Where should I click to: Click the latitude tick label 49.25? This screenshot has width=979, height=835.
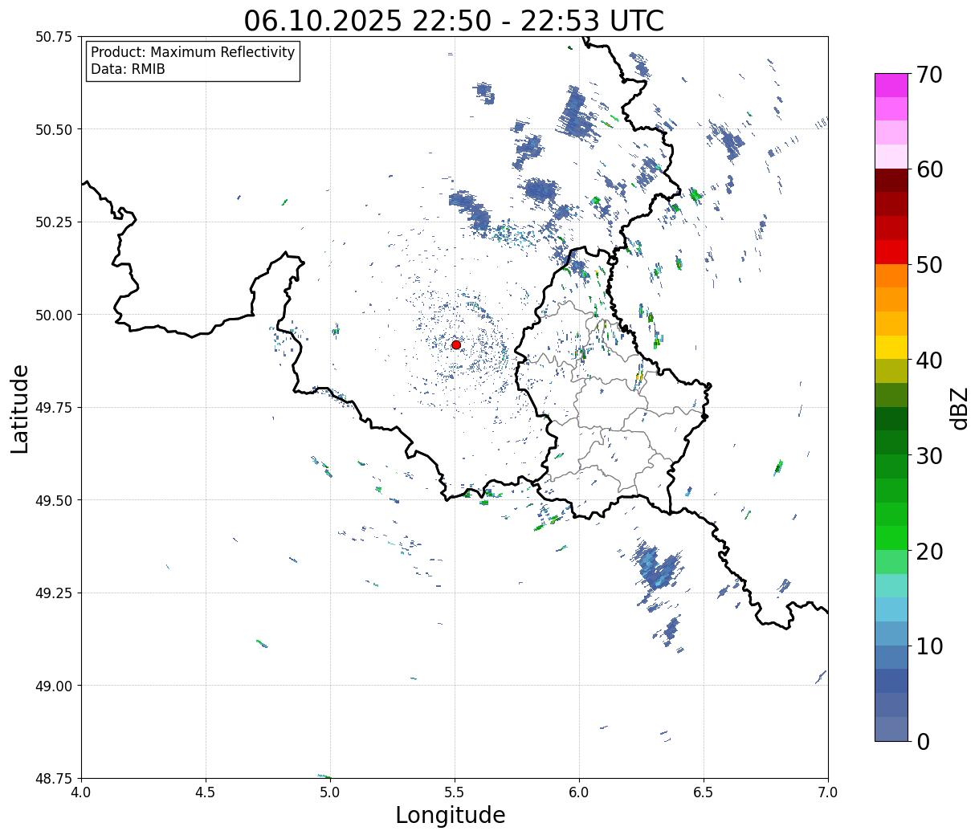54,593
